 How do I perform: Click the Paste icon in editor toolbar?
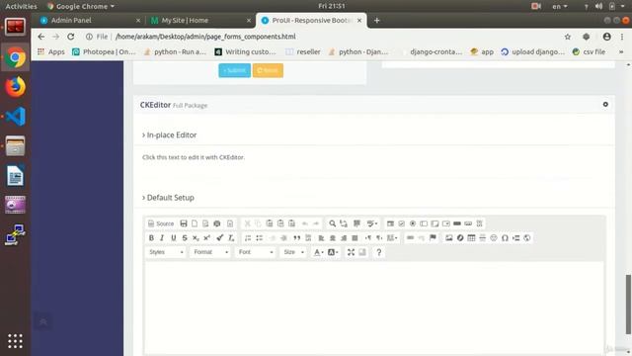coord(270,223)
